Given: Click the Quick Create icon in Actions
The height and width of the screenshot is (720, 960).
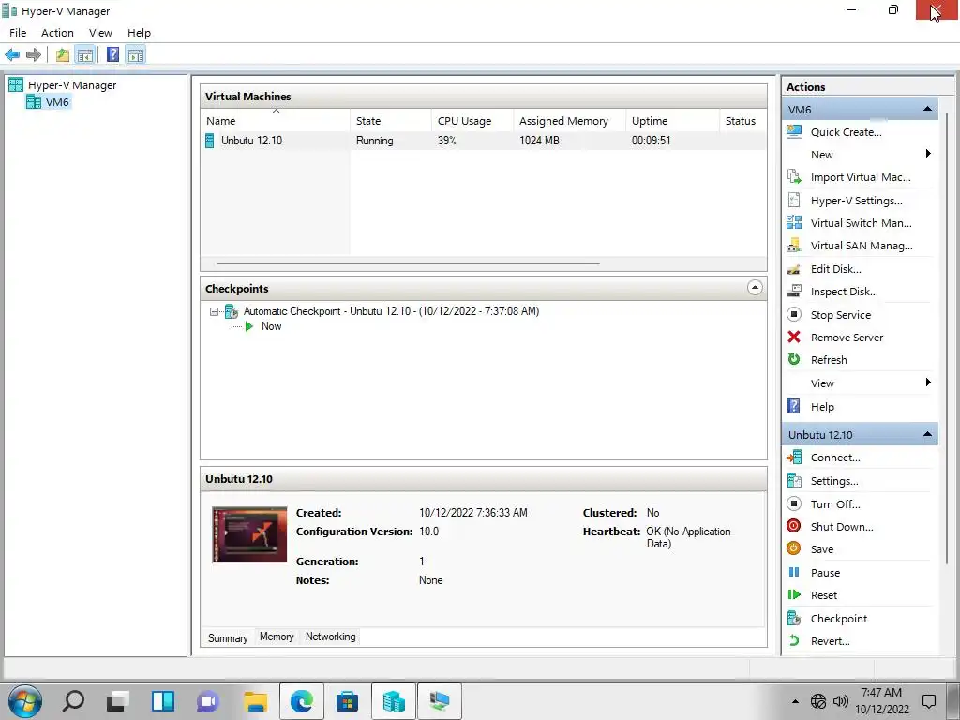Looking at the screenshot, I should pos(794,131).
